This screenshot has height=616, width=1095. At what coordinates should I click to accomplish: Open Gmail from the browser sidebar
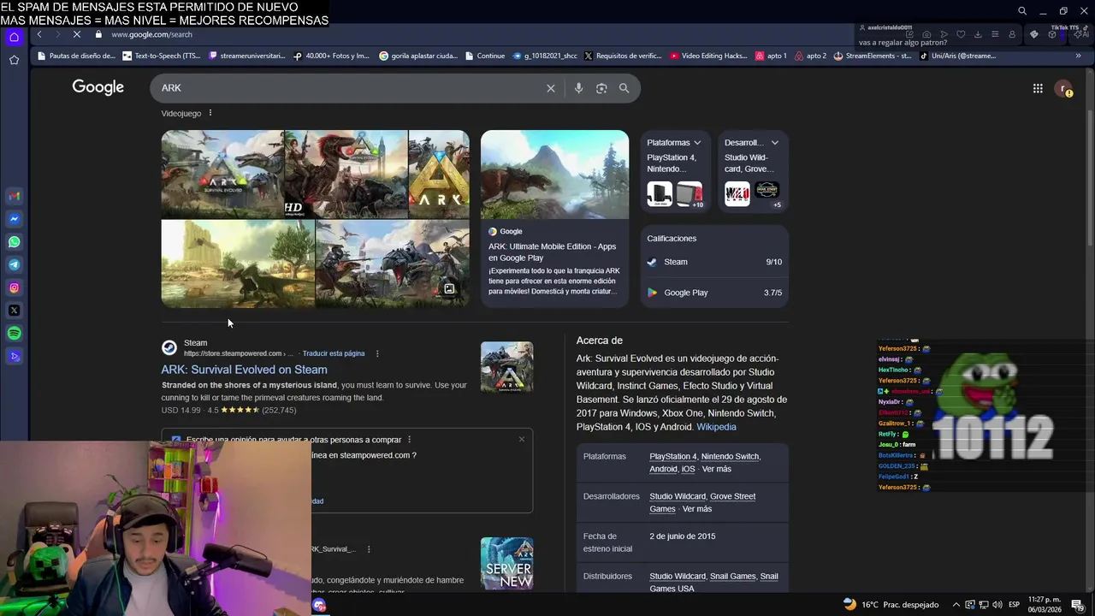point(14,196)
